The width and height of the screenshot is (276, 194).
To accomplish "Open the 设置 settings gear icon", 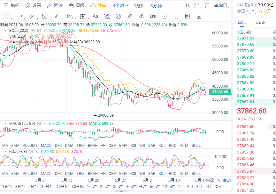I will [x=32, y=5].
